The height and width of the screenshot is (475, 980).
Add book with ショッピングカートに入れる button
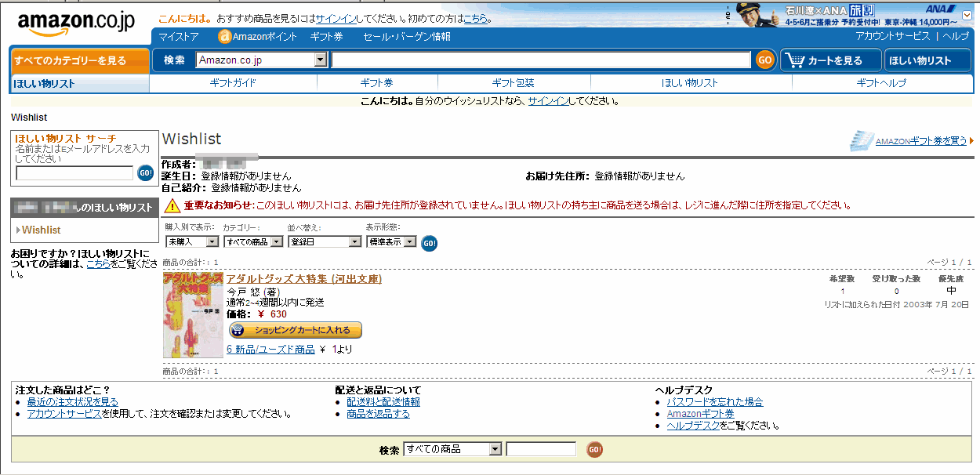tap(295, 330)
